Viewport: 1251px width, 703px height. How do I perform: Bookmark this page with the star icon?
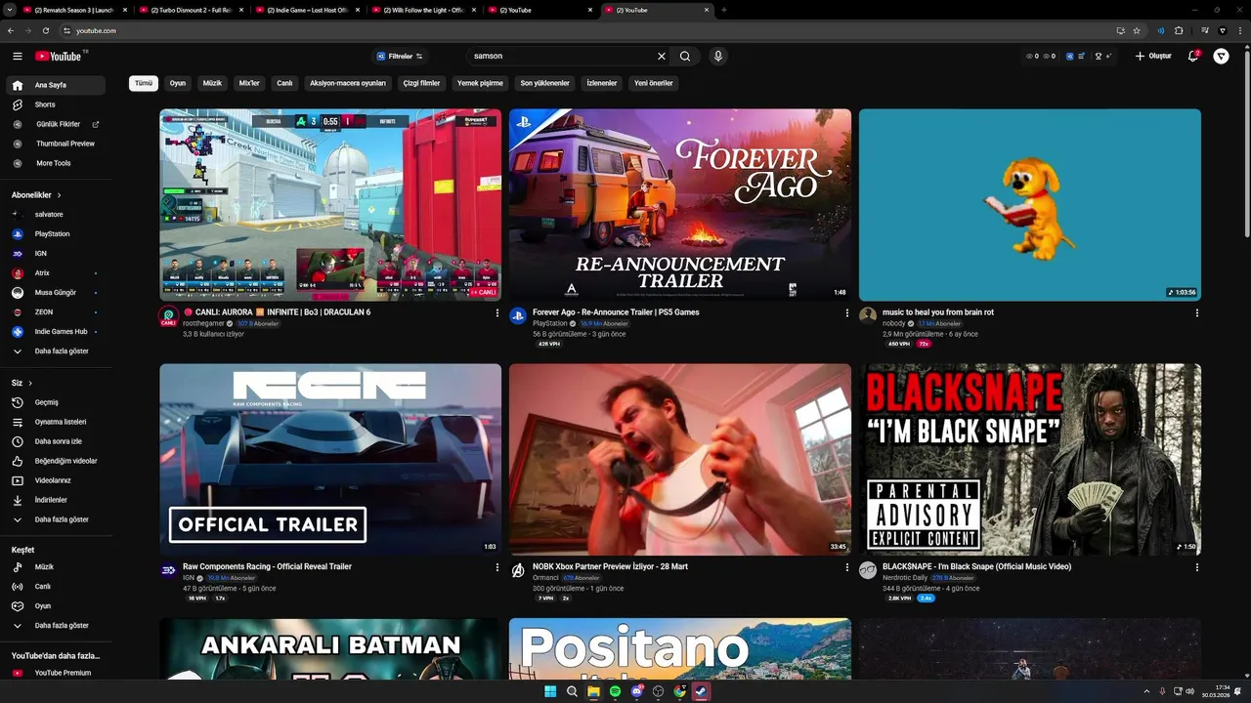click(x=1137, y=30)
